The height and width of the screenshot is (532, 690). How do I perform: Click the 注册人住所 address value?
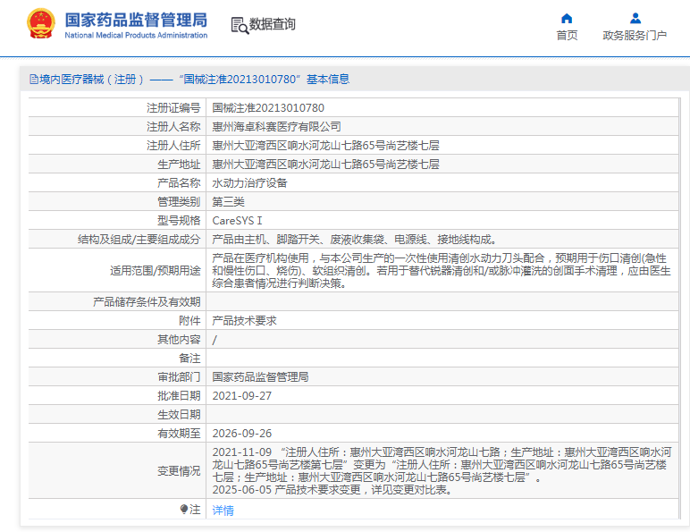point(325,146)
